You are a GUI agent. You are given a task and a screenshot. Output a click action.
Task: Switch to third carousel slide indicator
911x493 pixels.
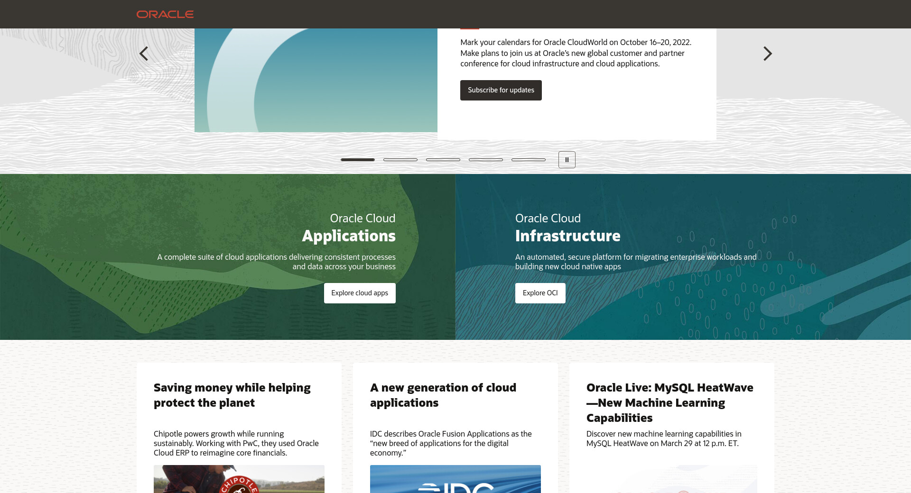pyautogui.click(x=443, y=160)
